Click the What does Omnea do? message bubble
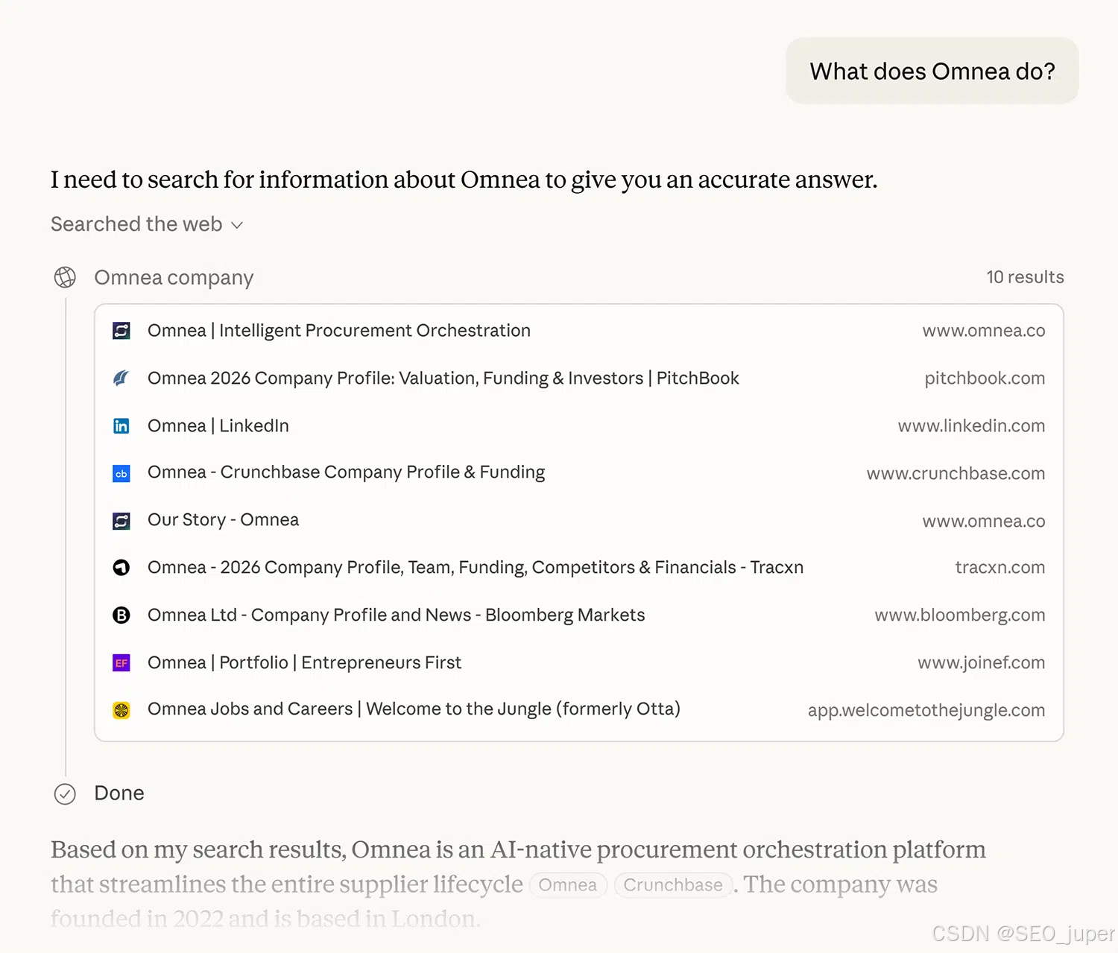The height and width of the screenshot is (953, 1118). 932,72
